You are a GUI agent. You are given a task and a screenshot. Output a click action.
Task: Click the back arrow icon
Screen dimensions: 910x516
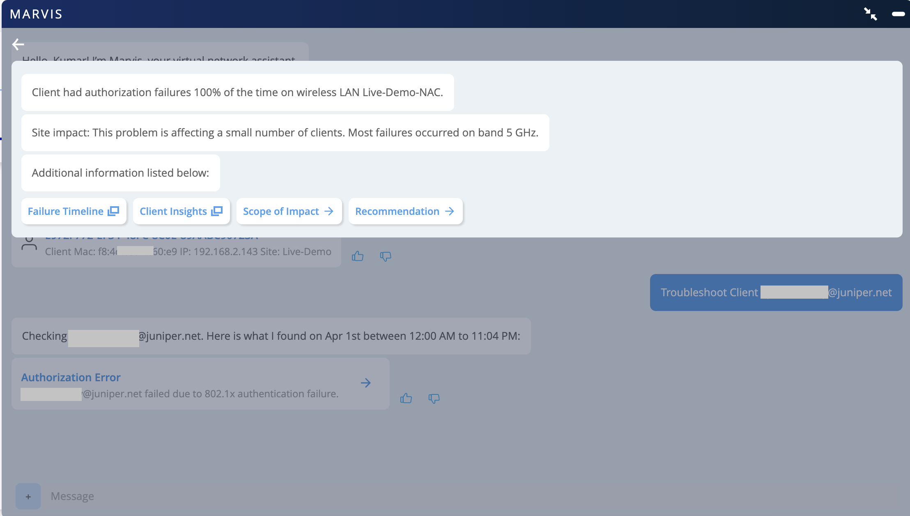18,44
